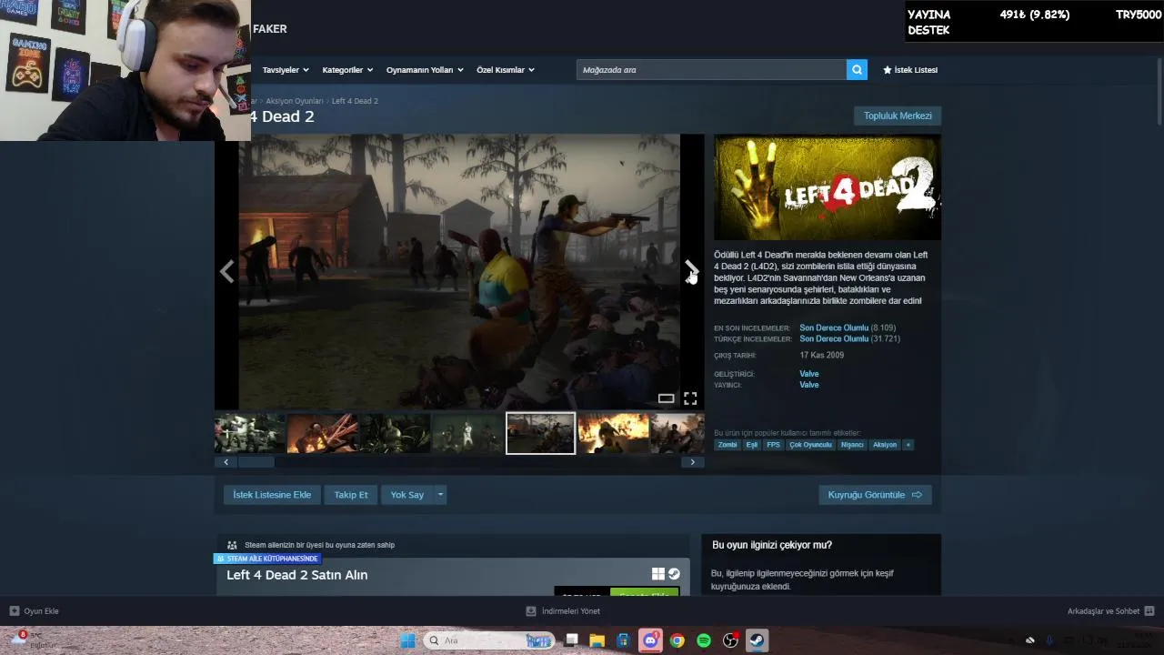The image size is (1164, 655).
Task: Click the İstek Listesi star icon
Action: pyautogui.click(x=888, y=70)
